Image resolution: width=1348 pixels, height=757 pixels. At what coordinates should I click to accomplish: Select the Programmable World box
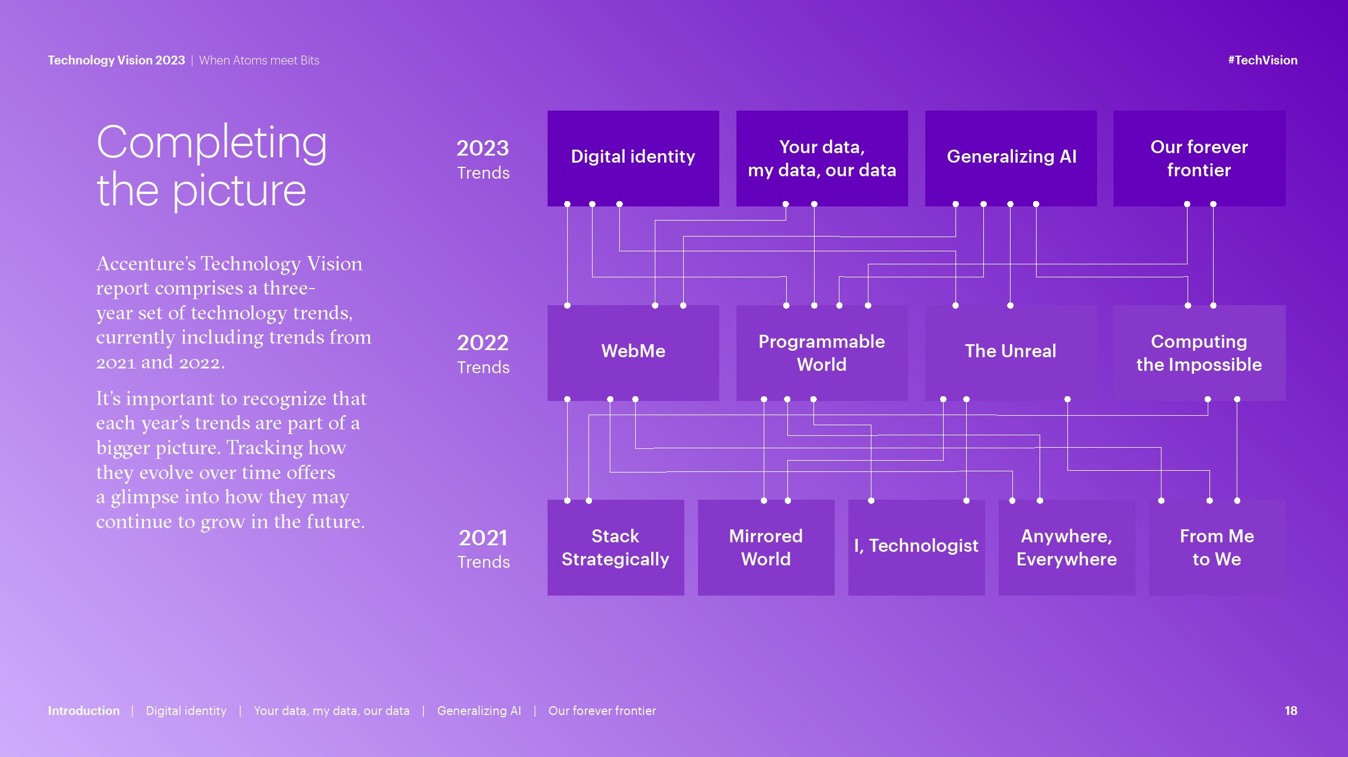[822, 352]
